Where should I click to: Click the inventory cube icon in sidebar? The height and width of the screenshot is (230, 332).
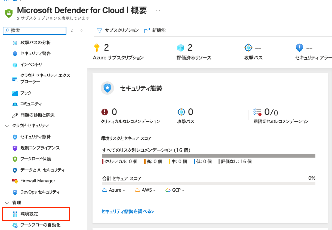click(15, 65)
